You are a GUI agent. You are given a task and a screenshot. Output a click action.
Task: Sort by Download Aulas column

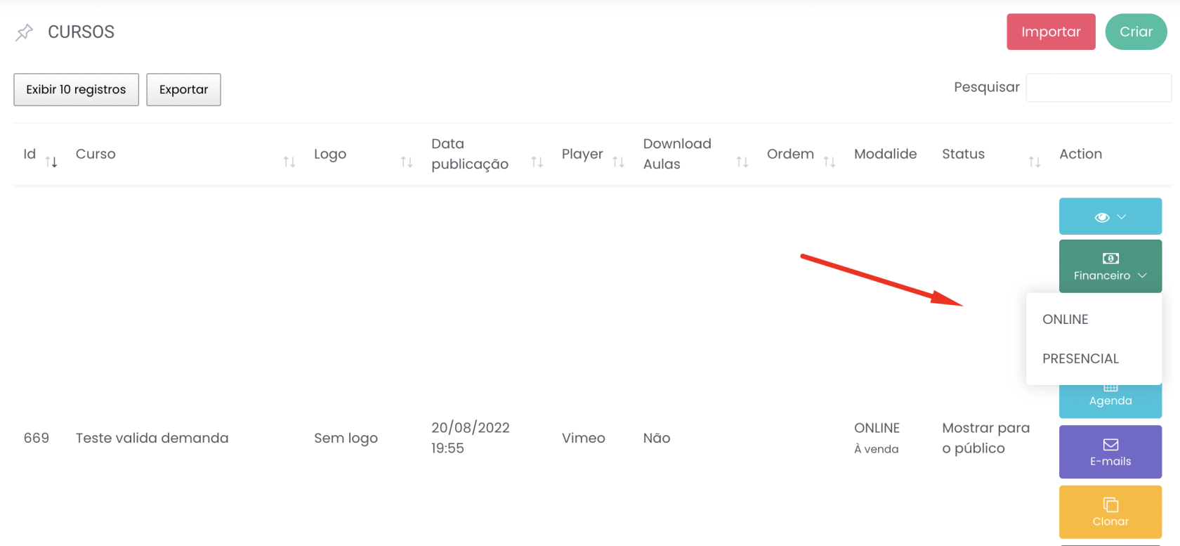pos(742,162)
